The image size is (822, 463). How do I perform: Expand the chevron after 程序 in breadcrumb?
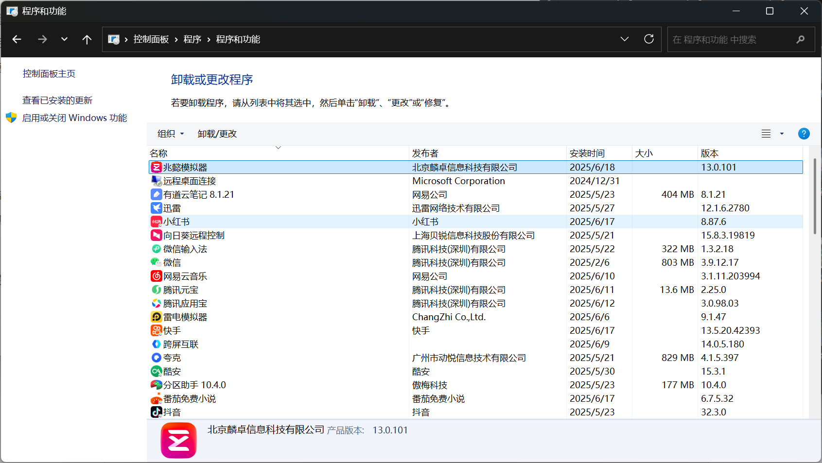209,40
